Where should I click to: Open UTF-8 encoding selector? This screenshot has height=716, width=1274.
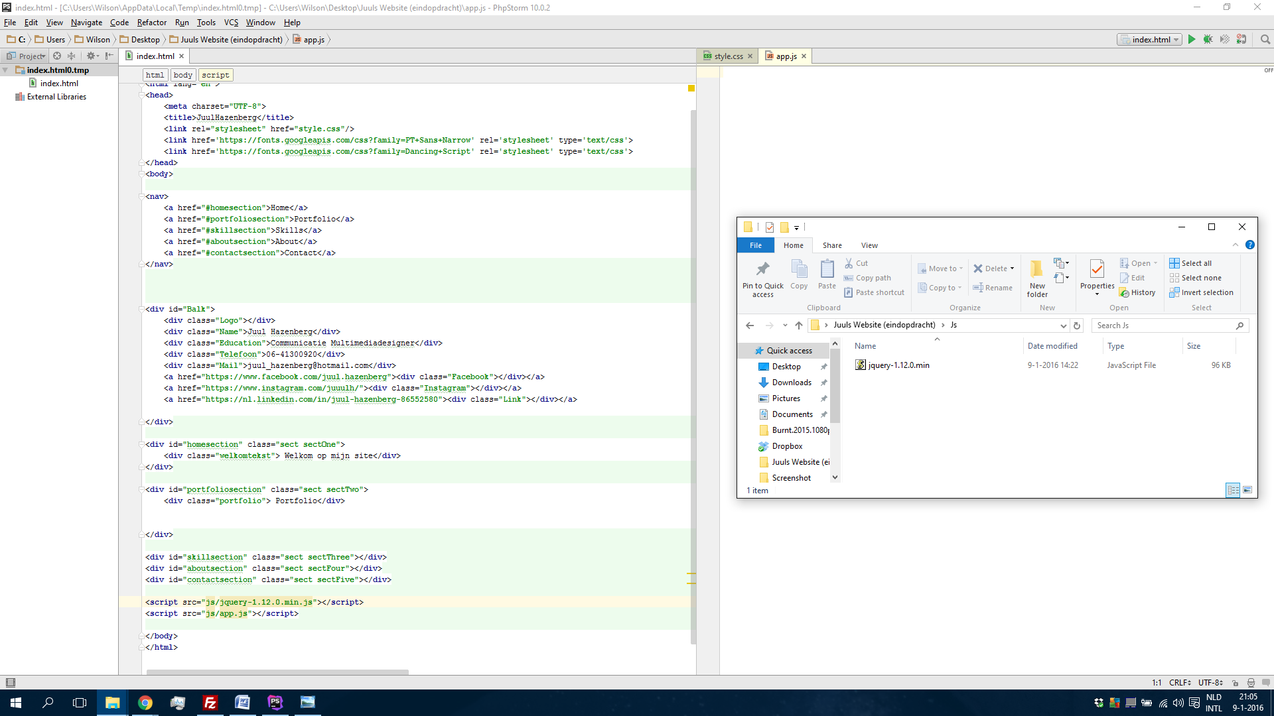click(1210, 682)
